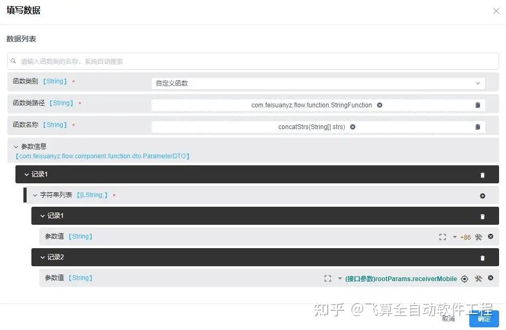Click the 参数值 label under nested 记录1
This screenshot has height=330, width=506.
[x=54, y=236]
